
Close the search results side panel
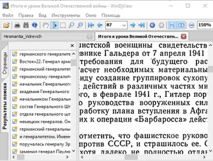pos(72,45)
